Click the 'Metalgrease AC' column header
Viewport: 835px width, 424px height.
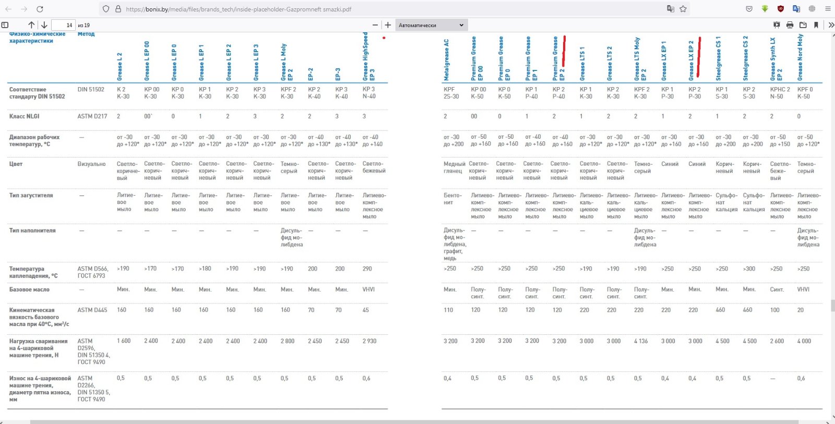(x=447, y=59)
